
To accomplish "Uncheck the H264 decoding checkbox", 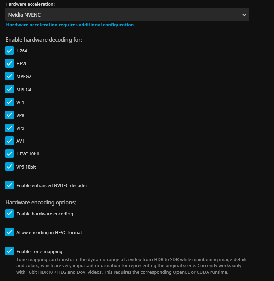I will point(10,51).
